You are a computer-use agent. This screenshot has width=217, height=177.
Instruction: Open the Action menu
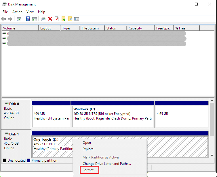coord(17,12)
